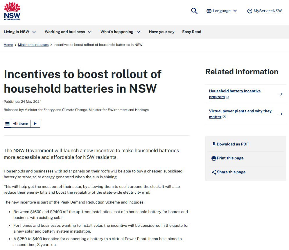Go to Have your say
Screen dimensions: 289x250
coord(162,32)
